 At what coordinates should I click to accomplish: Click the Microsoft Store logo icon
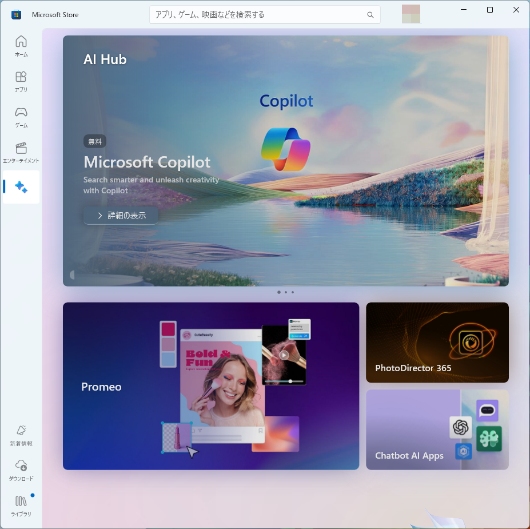pyautogui.click(x=16, y=14)
